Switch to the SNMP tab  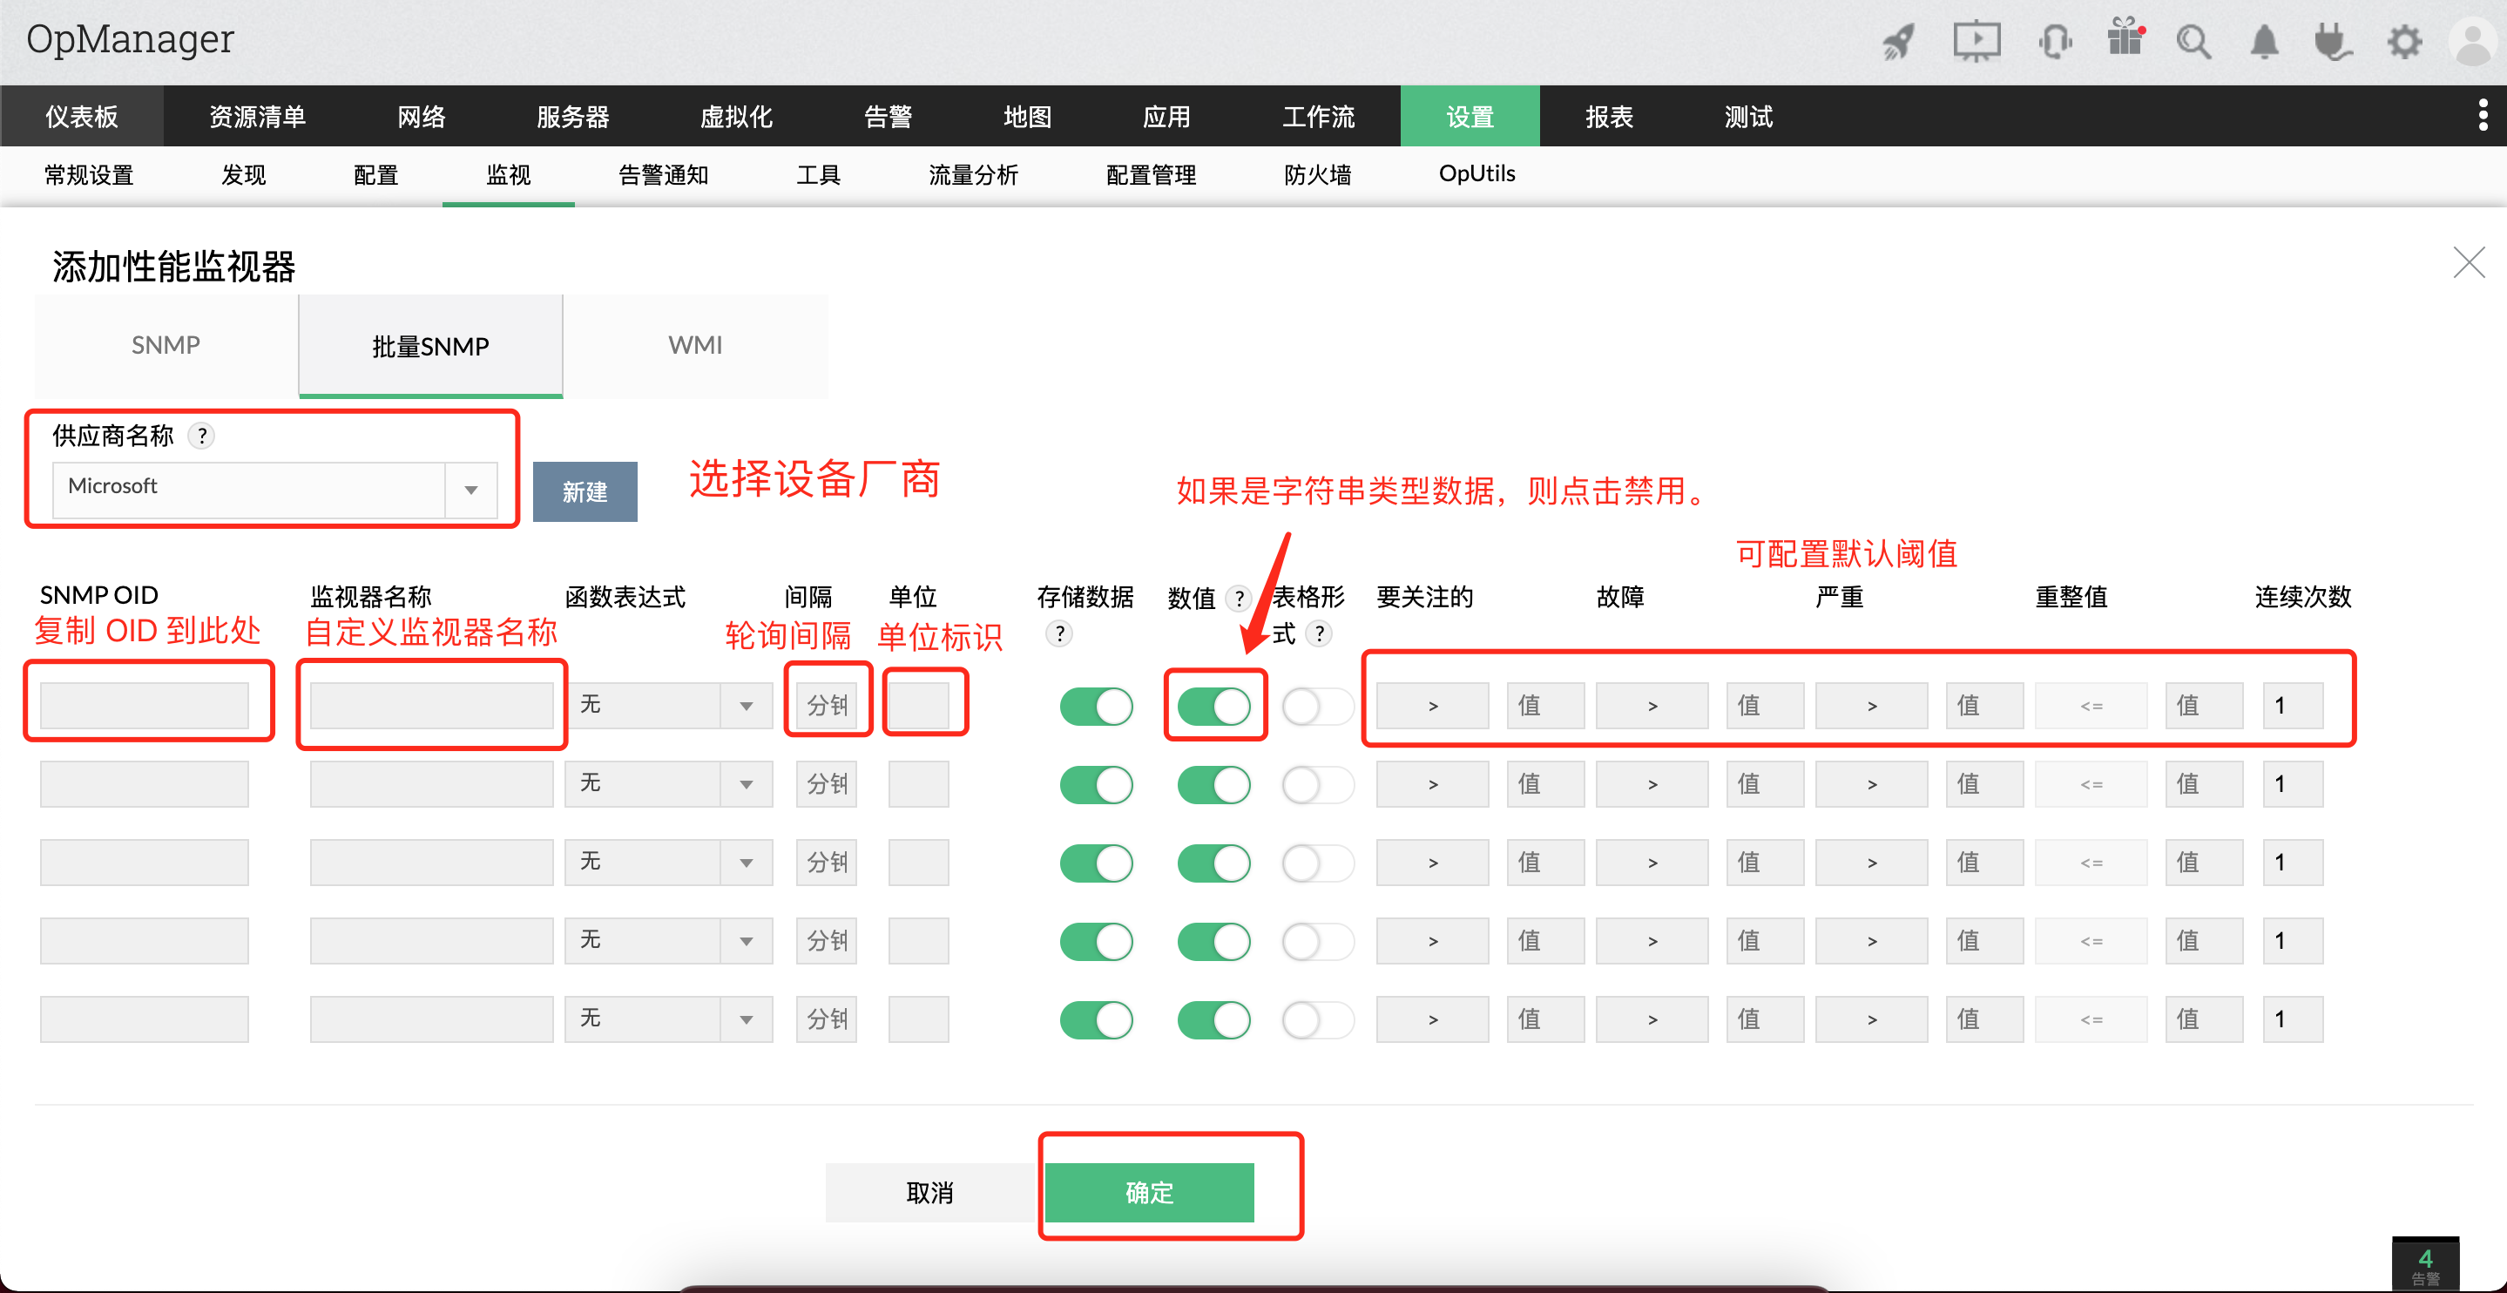[x=166, y=346]
